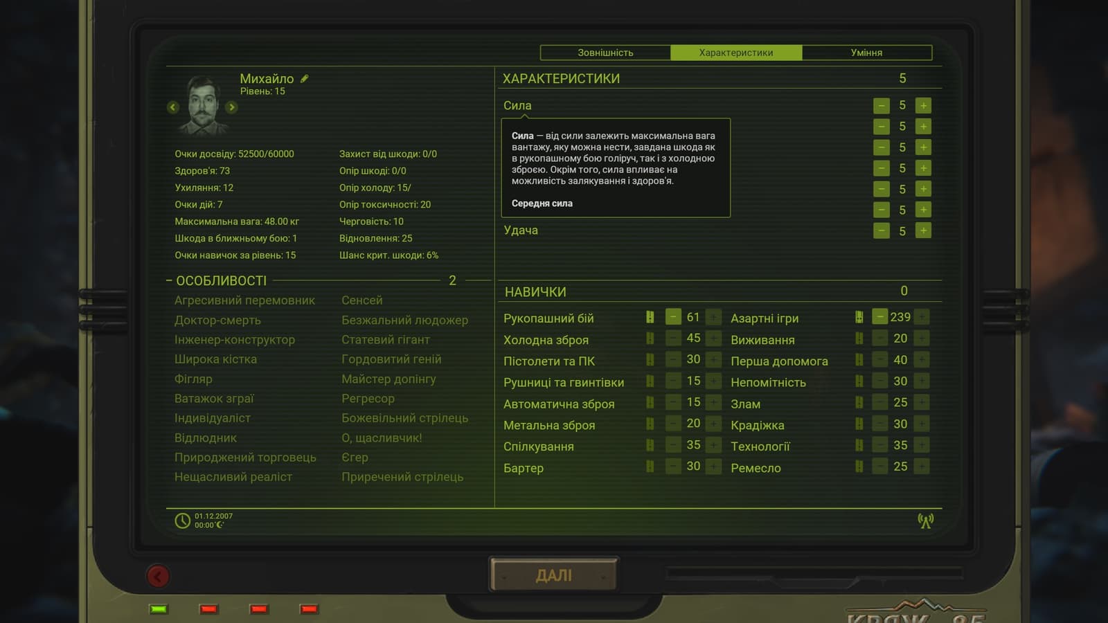Choose trait Сенсей
Screen dimensions: 1108x623
pos(361,300)
